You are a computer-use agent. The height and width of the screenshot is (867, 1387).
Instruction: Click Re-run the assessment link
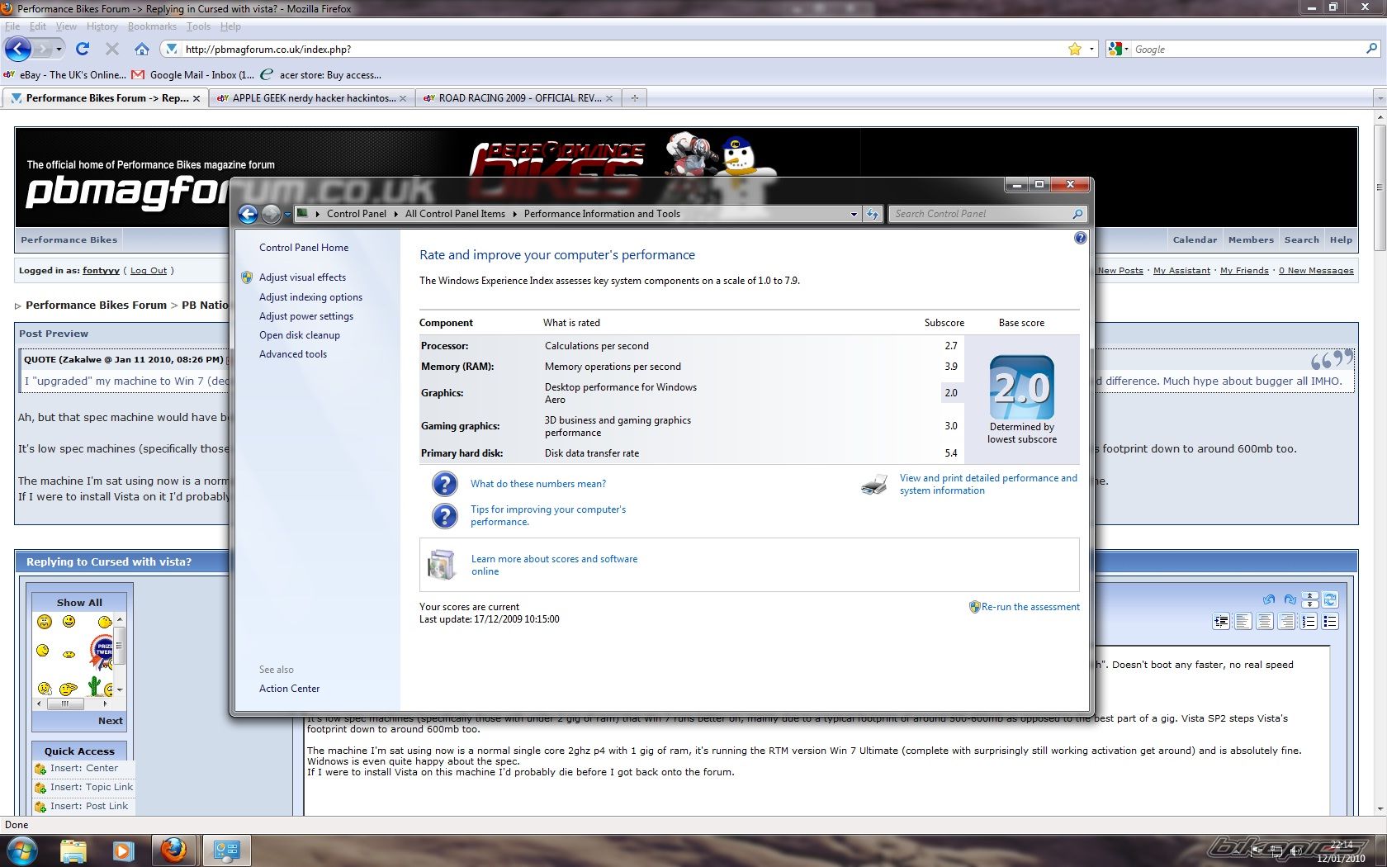1030,607
